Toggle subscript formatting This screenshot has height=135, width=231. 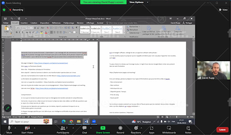[30, 32]
